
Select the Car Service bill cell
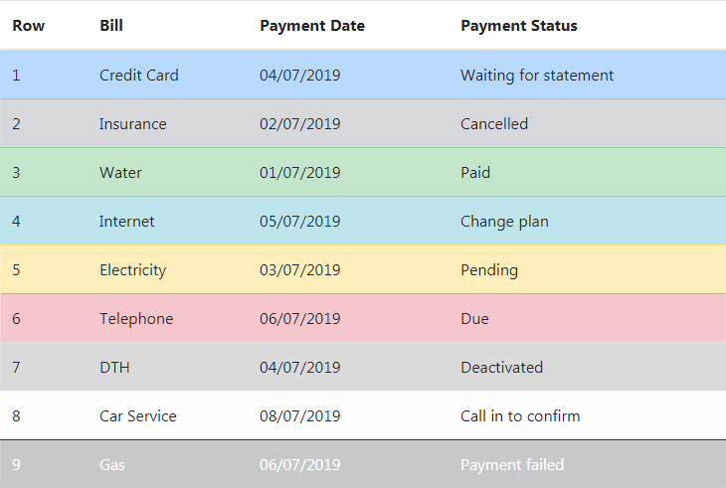138,415
